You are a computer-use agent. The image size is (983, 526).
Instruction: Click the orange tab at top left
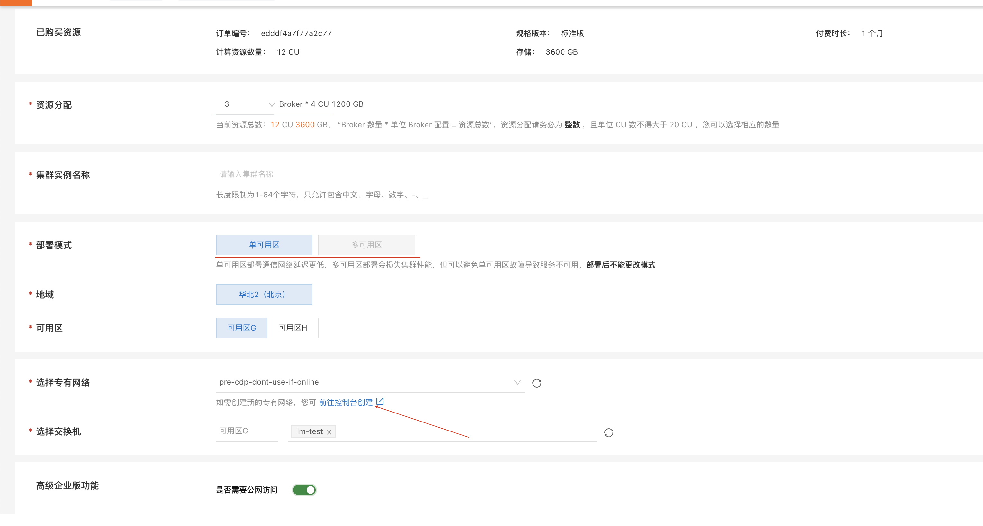click(16, 3)
